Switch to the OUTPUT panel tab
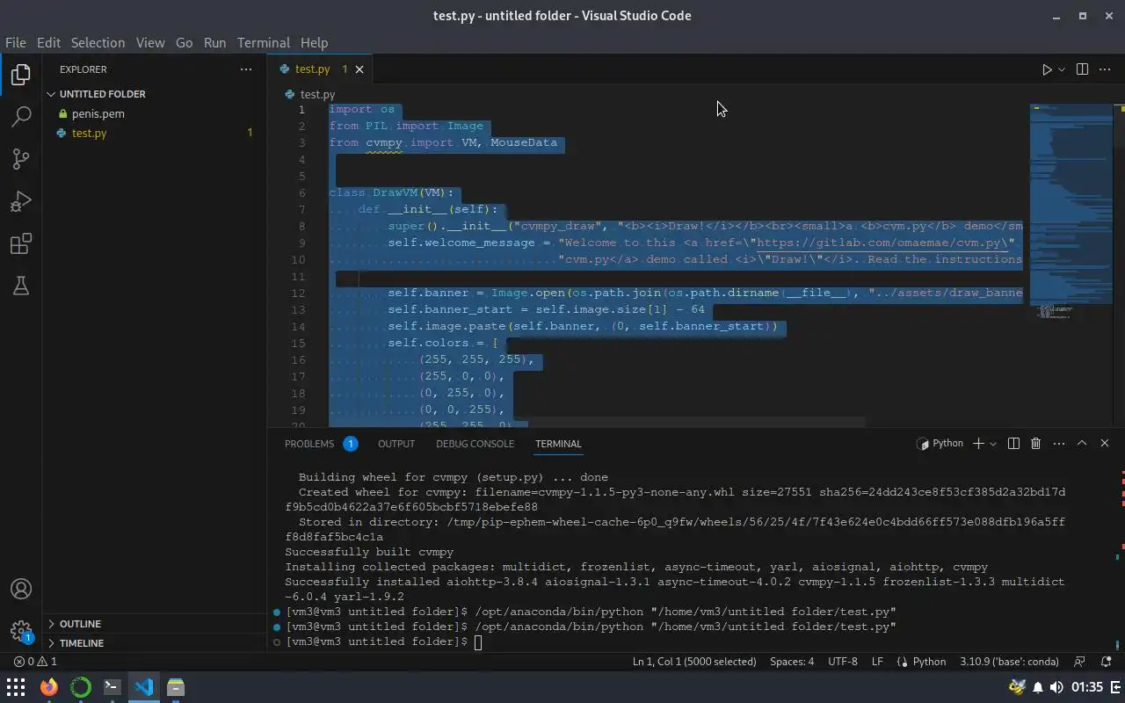The image size is (1125, 703). coord(396,444)
